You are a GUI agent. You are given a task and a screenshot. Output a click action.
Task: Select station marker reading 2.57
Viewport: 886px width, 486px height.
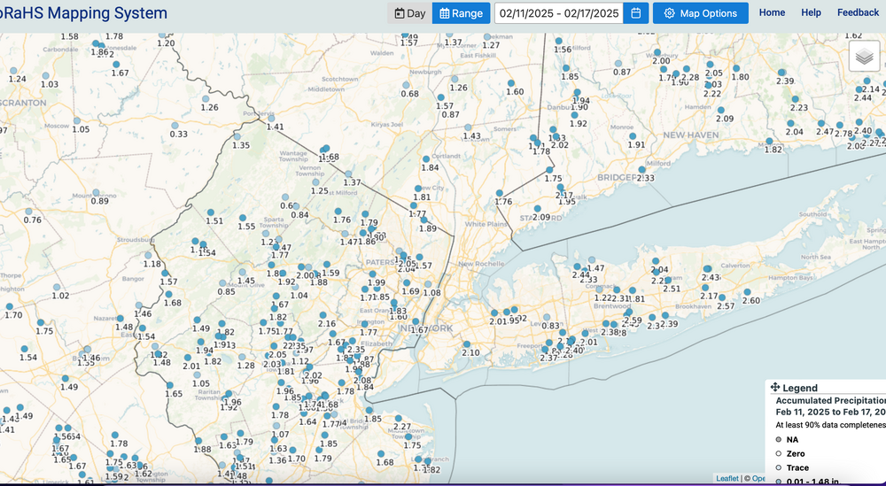coord(721,297)
